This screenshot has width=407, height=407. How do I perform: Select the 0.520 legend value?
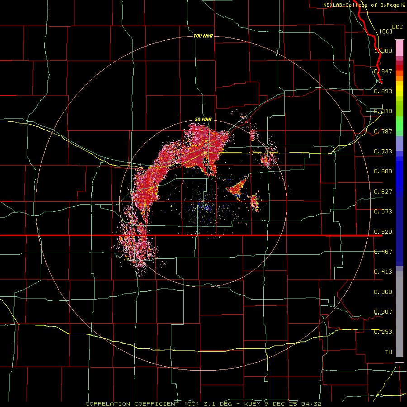coord(383,232)
